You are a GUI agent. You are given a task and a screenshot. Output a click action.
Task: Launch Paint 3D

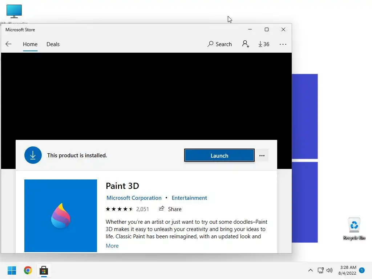(219, 155)
